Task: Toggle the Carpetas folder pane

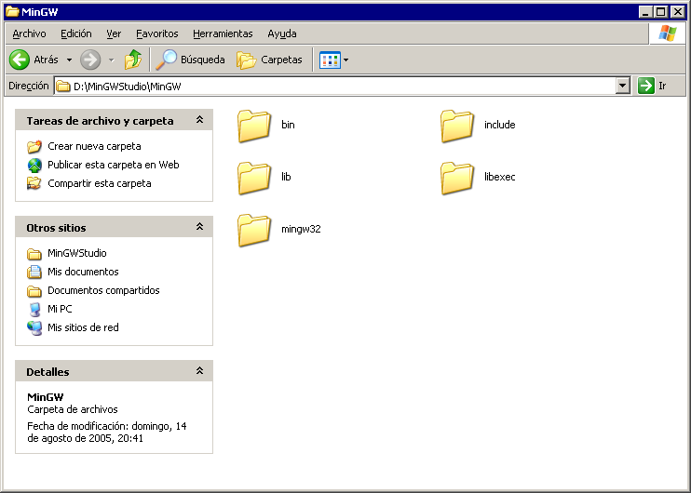Action: coord(269,60)
